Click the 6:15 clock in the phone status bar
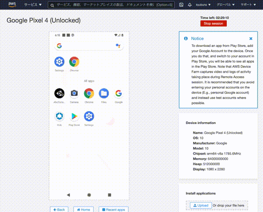263x212 pixels. tap(57, 35)
